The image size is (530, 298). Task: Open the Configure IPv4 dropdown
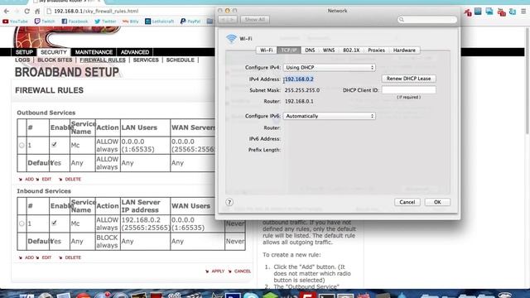tap(330, 68)
